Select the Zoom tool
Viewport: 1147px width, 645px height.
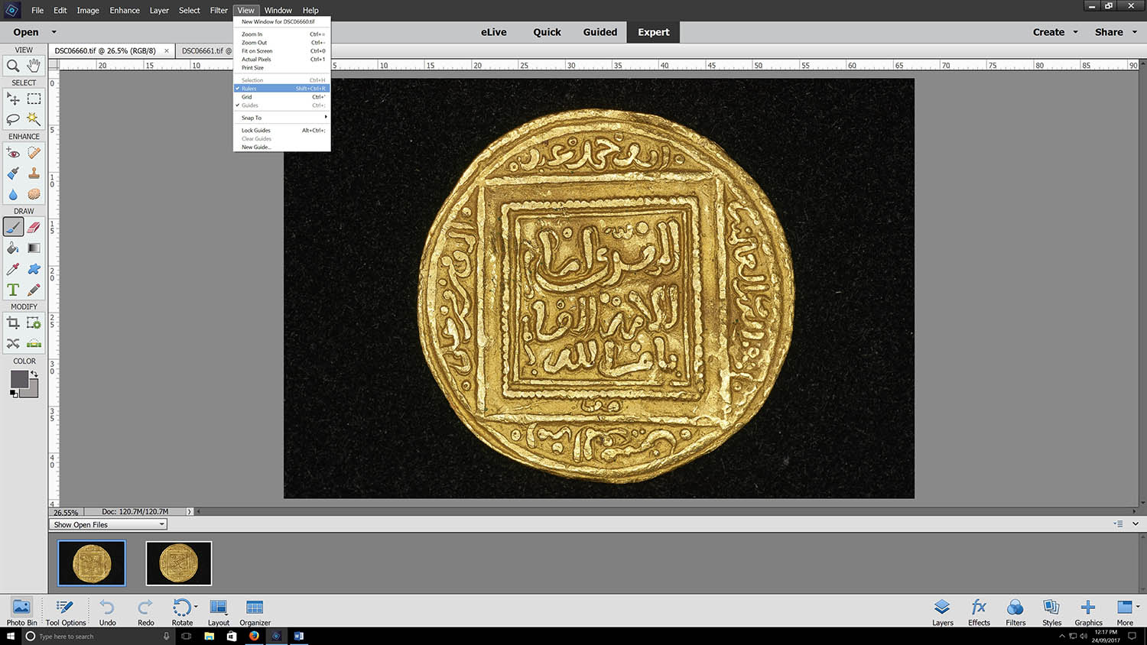tap(13, 66)
